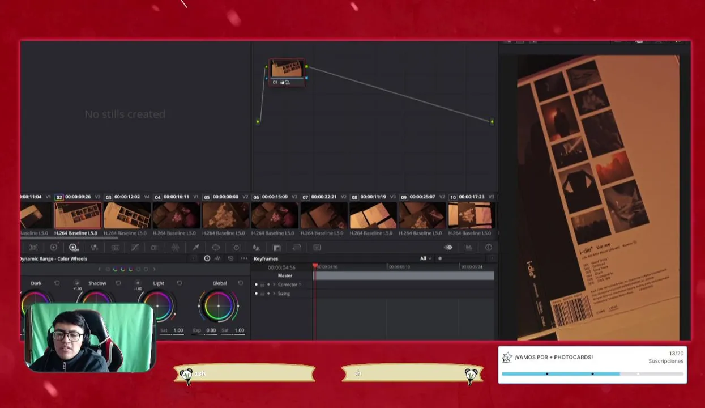705x408 pixels.
Task: Show the Scopes panel icon
Action: tap(468, 247)
